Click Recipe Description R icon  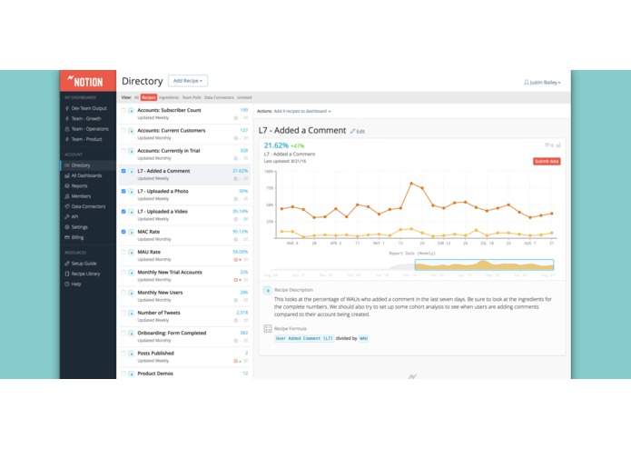[x=268, y=290]
